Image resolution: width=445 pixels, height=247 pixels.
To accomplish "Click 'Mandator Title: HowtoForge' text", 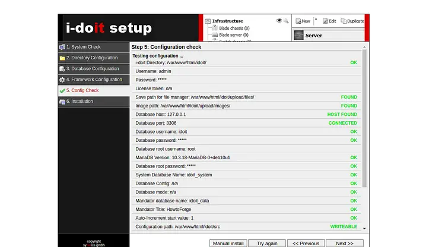I will tap(163, 210).
